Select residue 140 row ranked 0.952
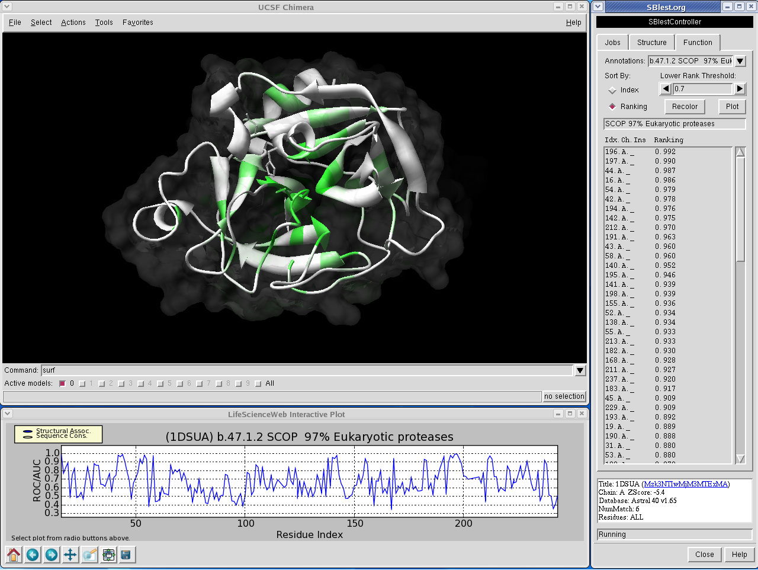 668,265
